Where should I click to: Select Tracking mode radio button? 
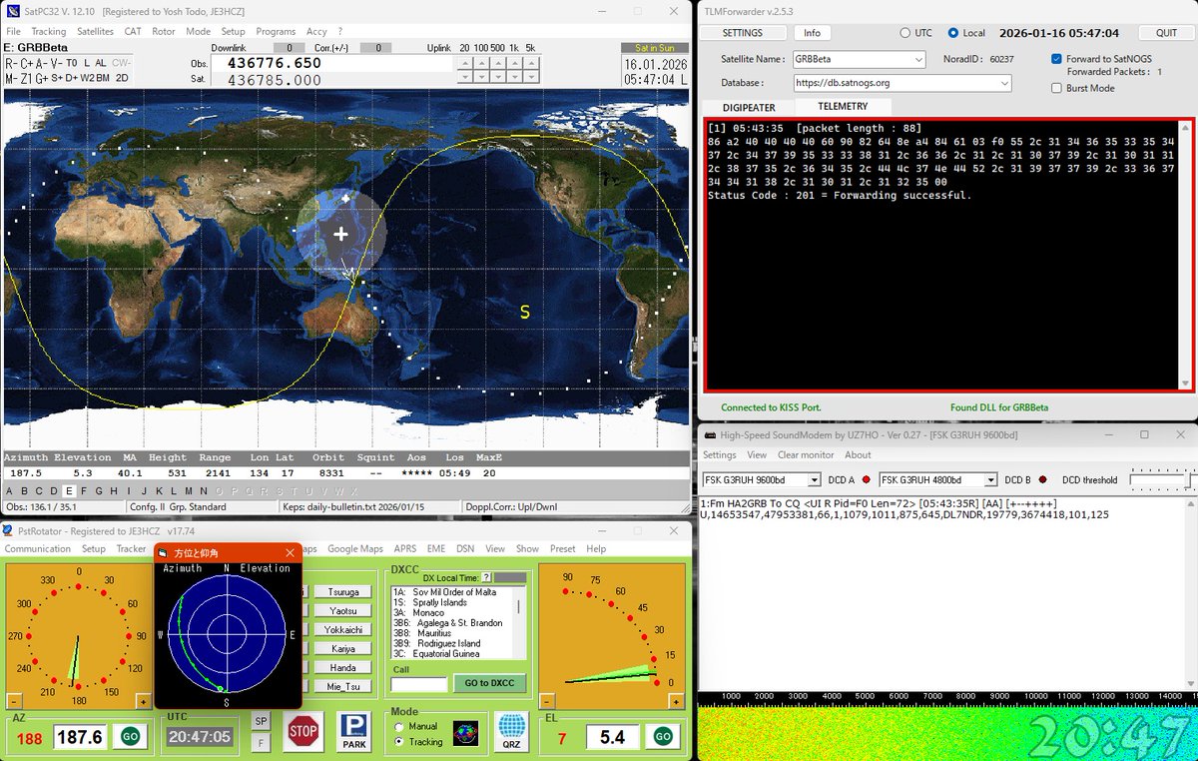[x=399, y=742]
